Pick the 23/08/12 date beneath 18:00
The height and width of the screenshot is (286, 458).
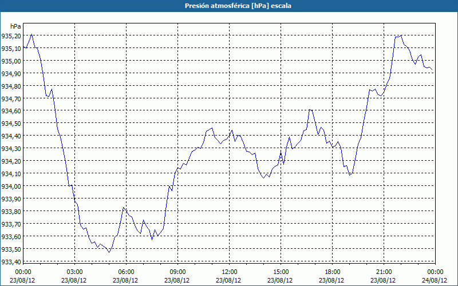tap(333, 280)
